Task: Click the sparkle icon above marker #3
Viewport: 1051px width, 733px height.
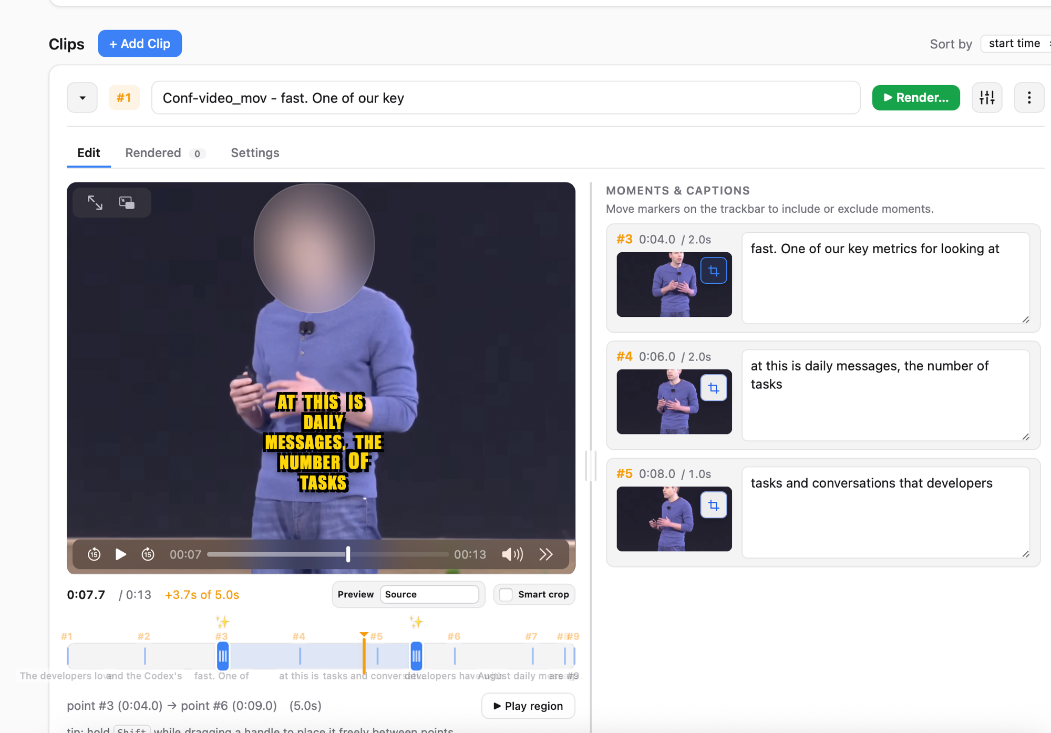Action: (x=222, y=622)
